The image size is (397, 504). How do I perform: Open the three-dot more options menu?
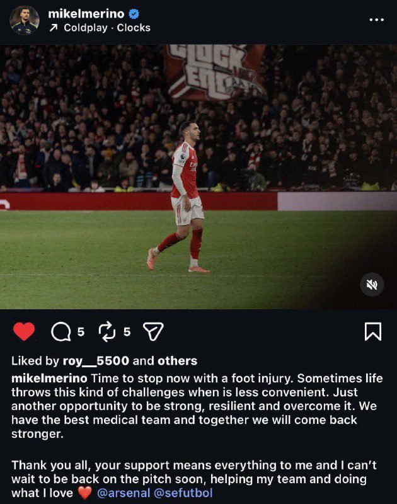[376, 20]
